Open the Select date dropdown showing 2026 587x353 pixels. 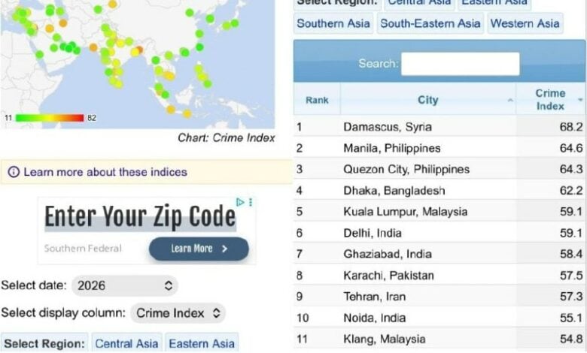(x=125, y=286)
